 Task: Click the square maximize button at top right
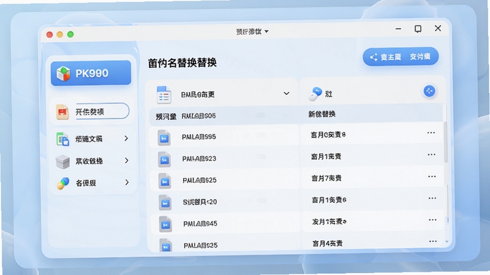pyautogui.click(x=418, y=29)
